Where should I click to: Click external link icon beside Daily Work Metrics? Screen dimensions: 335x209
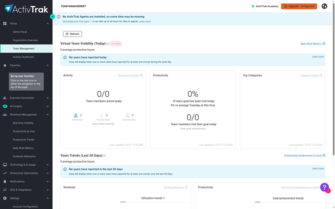tap(324, 44)
